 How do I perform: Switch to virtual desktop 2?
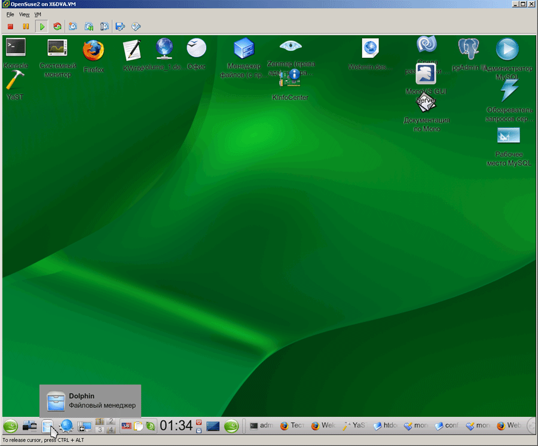[x=111, y=422]
